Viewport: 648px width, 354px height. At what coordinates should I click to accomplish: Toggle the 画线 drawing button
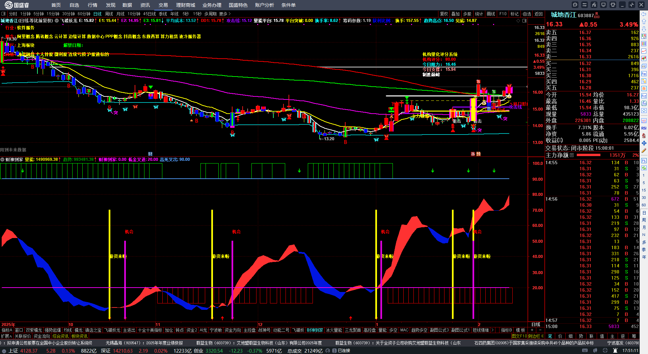pos(491,14)
